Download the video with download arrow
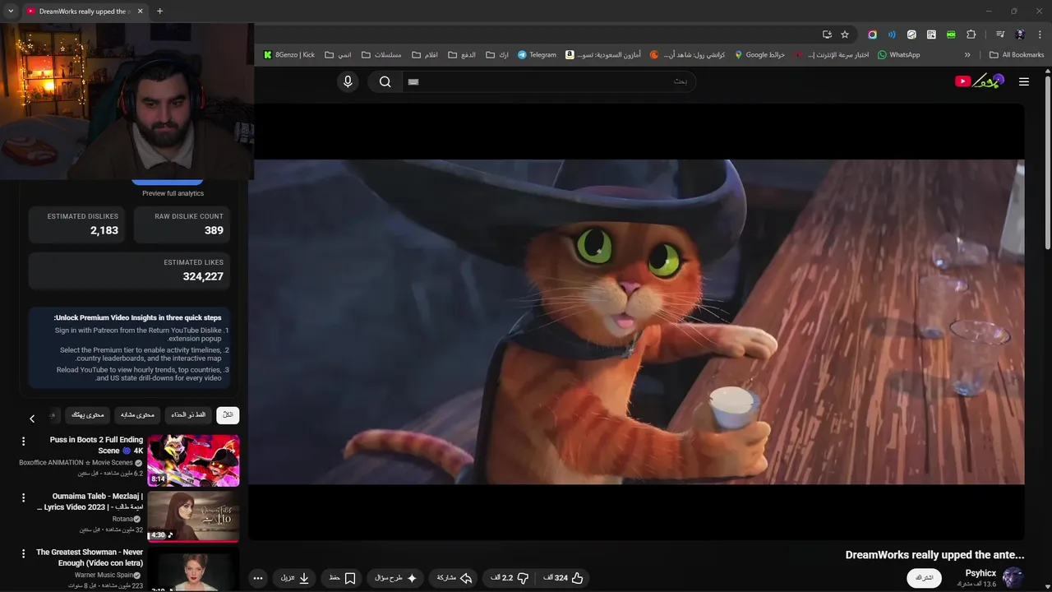This screenshot has height=592, width=1052. (295, 578)
